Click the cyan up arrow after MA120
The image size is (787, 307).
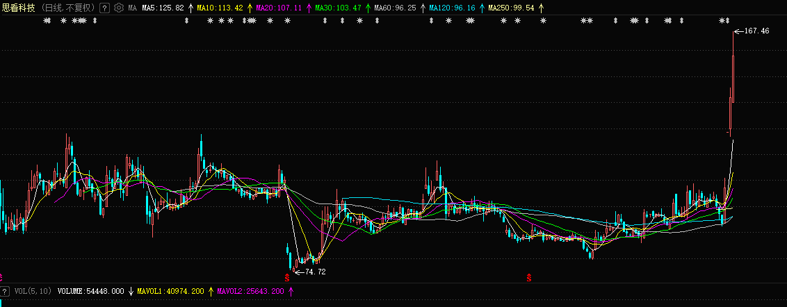tap(481, 8)
